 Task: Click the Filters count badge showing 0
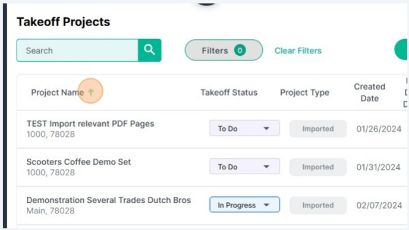[x=240, y=50]
